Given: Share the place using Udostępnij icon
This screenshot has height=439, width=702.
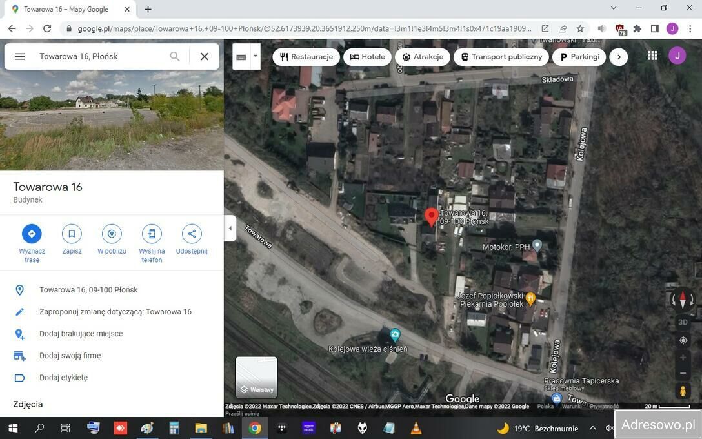Looking at the screenshot, I should click(192, 234).
